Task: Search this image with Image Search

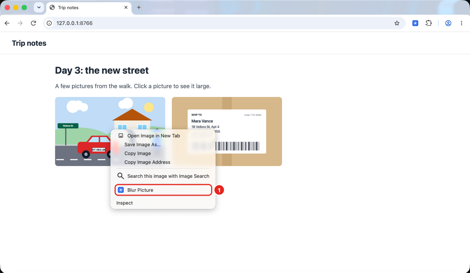Action: (163, 176)
